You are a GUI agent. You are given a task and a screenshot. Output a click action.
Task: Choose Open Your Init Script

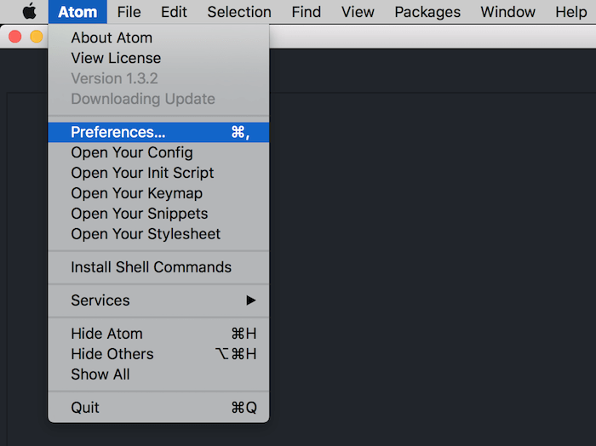click(x=142, y=173)
